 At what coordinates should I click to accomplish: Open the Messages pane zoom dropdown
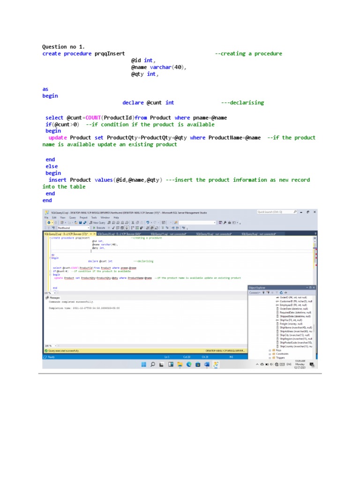[x=51, y=346]
